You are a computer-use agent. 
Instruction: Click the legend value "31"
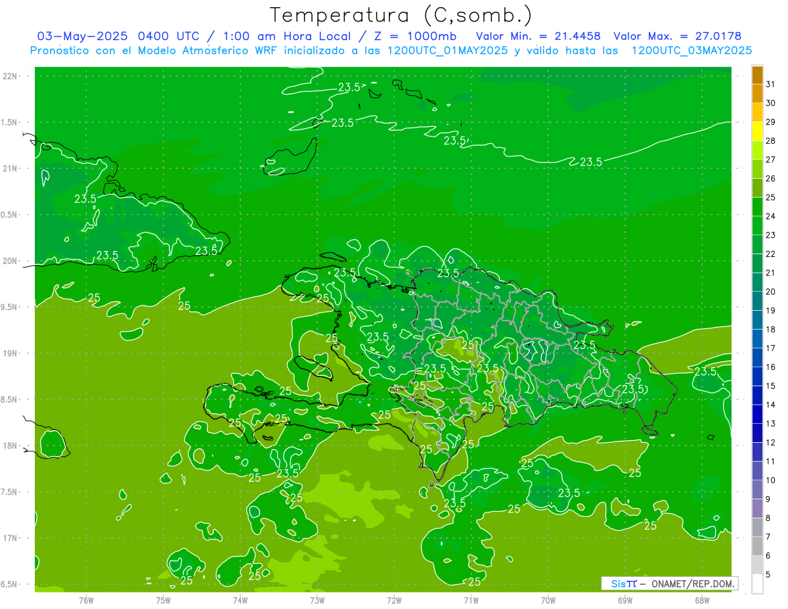(771, 84)
